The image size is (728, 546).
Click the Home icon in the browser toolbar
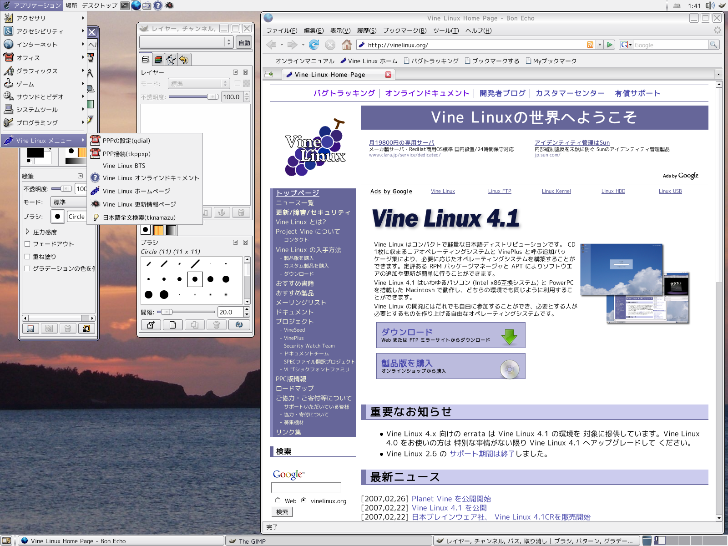347,45
